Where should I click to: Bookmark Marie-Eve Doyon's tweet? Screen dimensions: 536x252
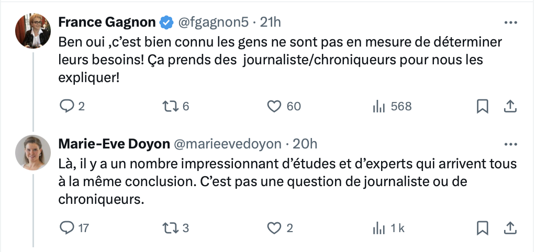tap(482, 228)
